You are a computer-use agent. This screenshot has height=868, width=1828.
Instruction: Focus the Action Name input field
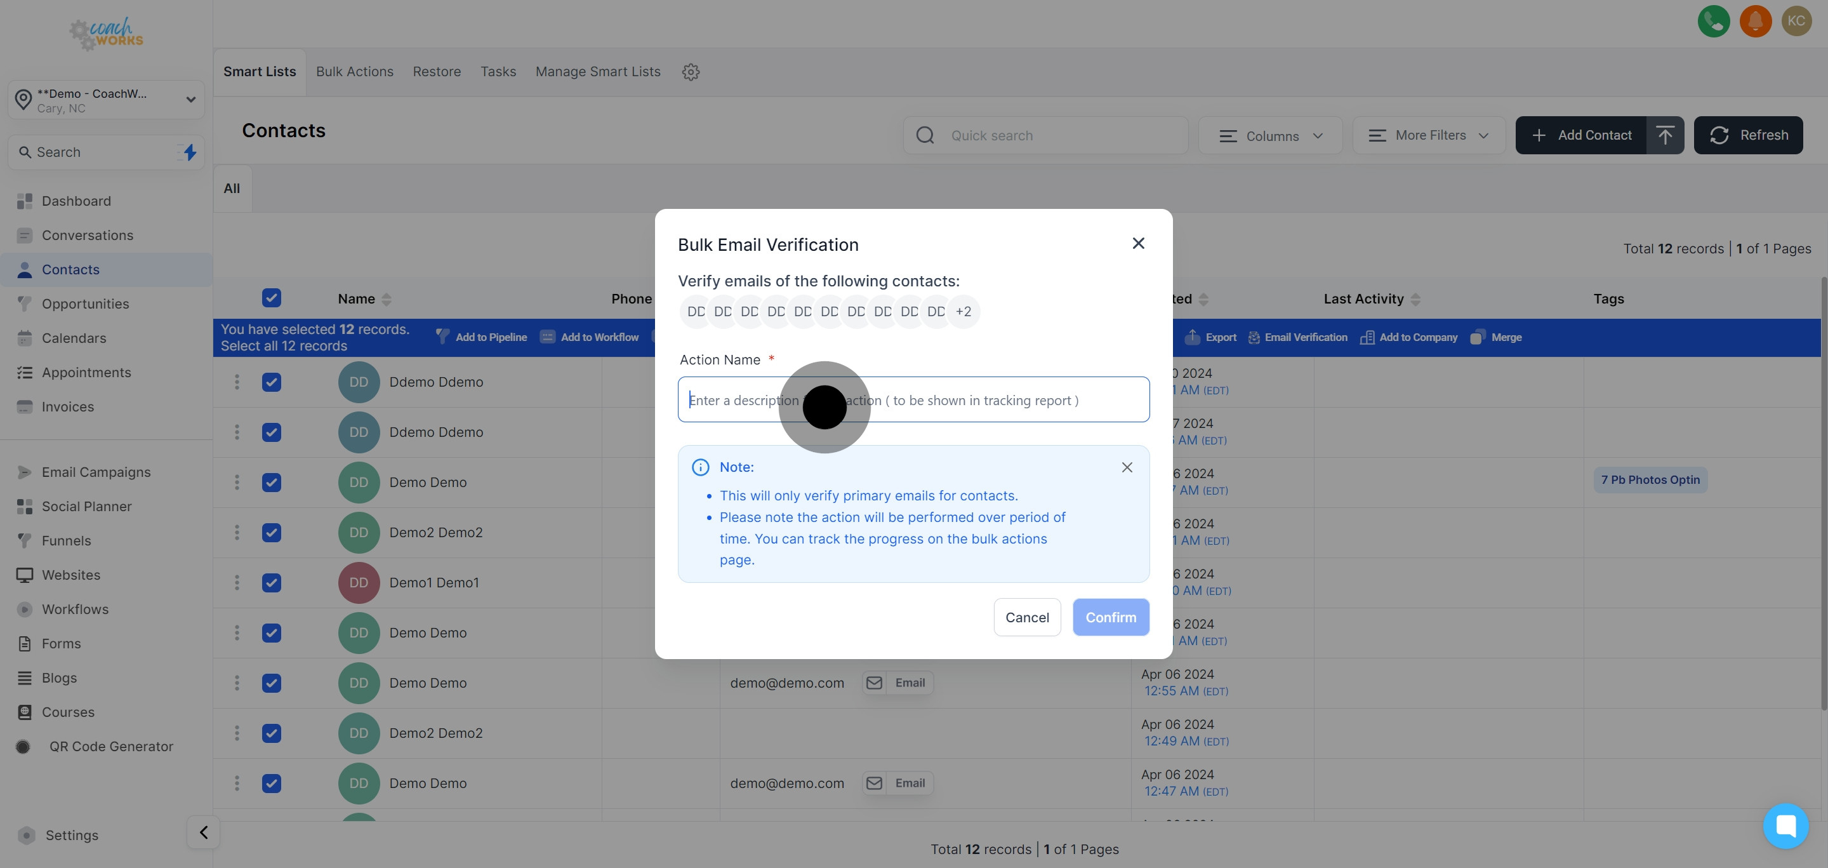point(993,399)
